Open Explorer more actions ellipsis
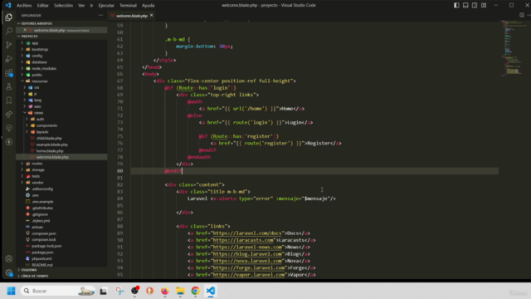The width and height of the screenshot is (531, 299). pos(100,15)
